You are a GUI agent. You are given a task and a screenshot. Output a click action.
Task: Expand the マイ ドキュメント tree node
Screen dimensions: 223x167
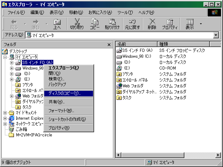click(x=5, y=113)
